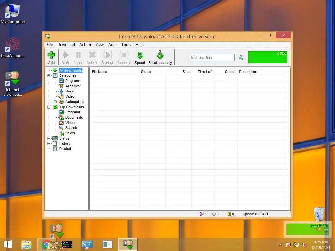Click the paused downloads counter in status bar

[231, 214]
